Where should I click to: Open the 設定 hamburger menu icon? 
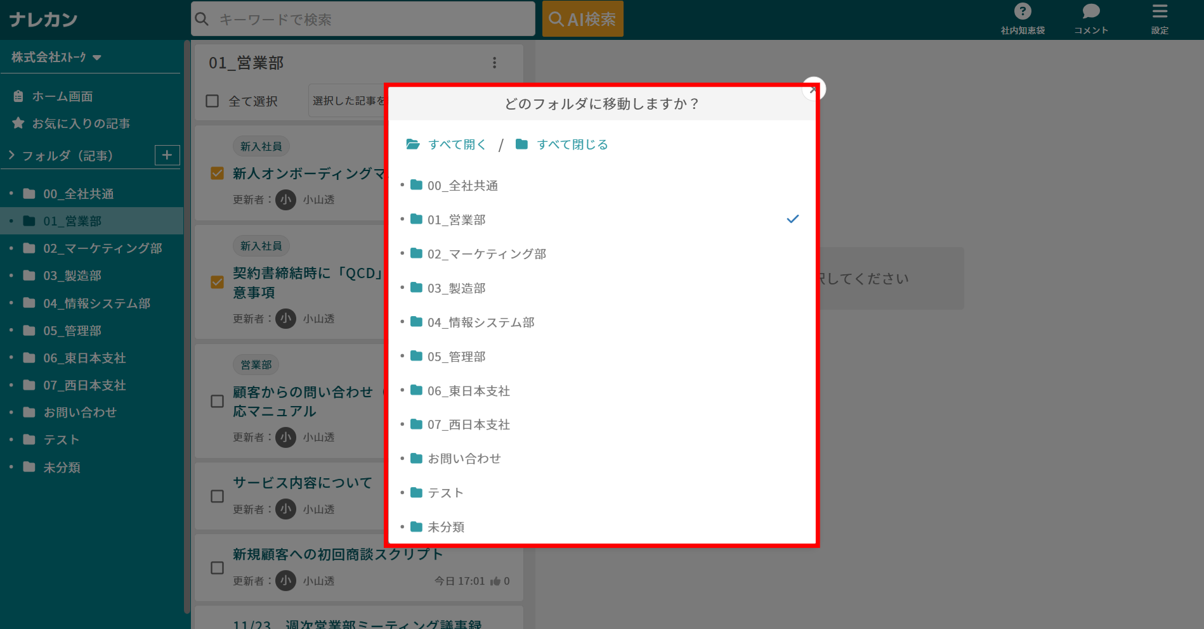tap(1160, 10)
